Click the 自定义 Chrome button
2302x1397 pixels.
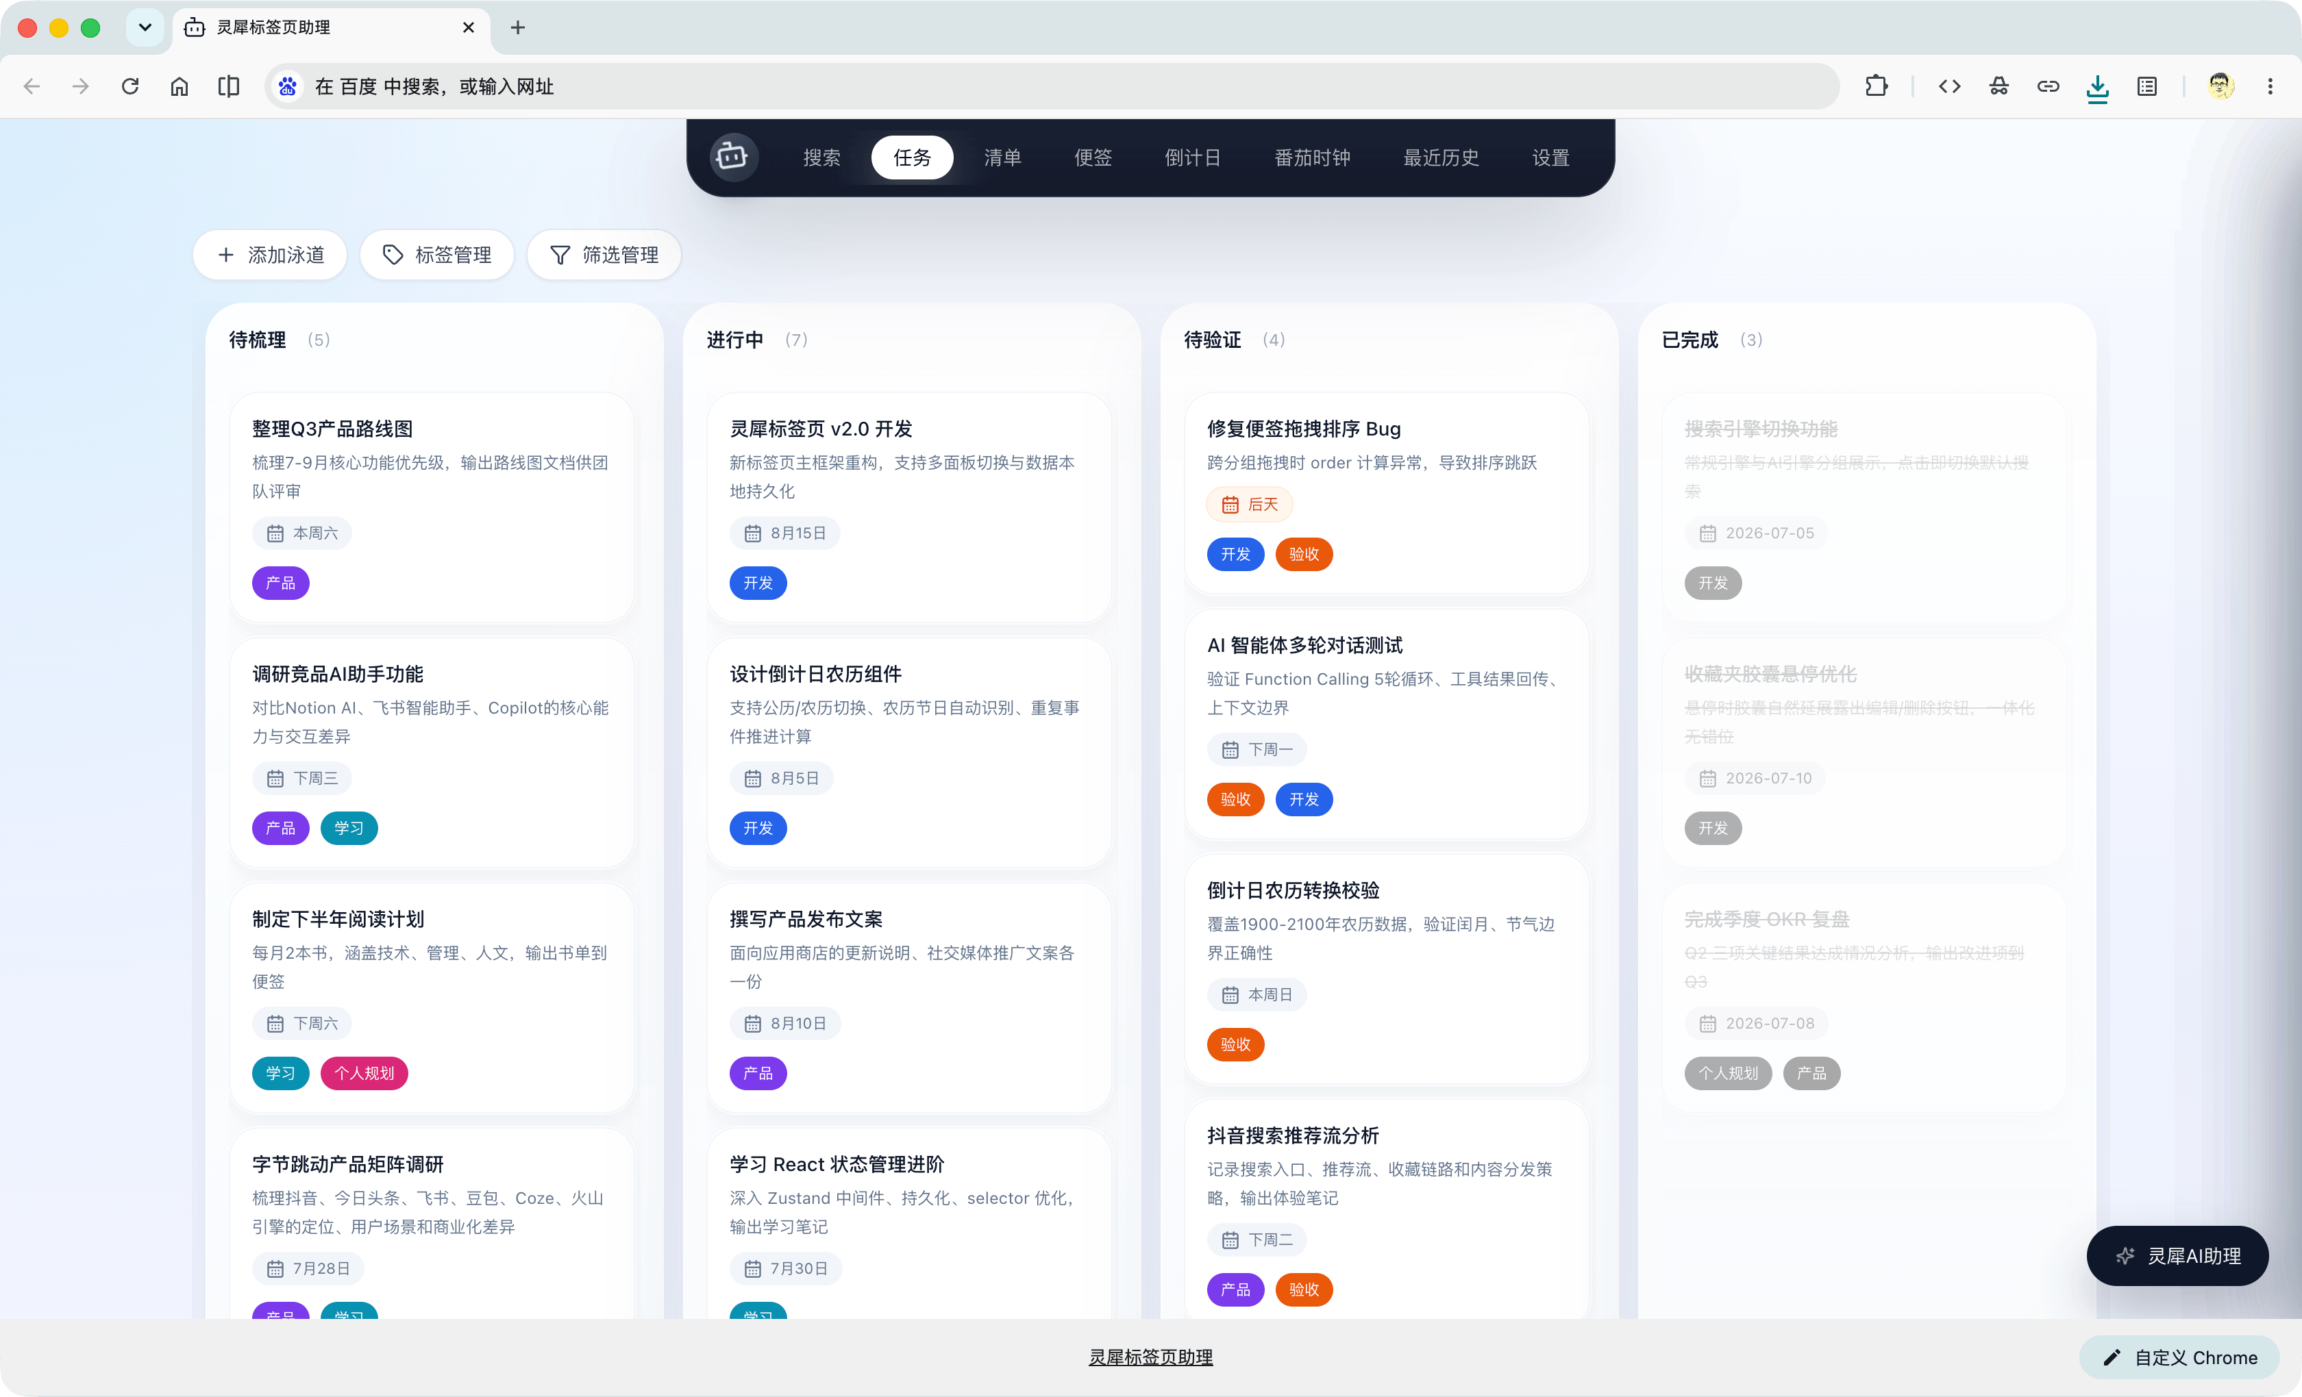click(x=2179, y=1358)
